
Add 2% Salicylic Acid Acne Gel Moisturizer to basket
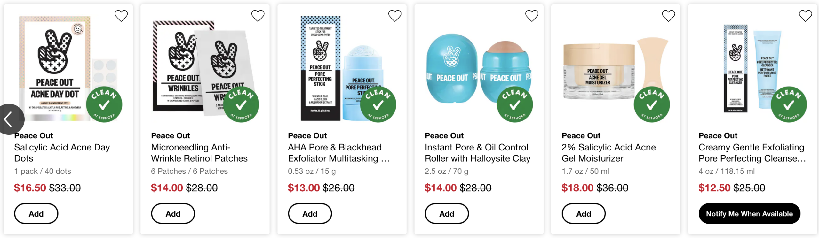click(584, 214)
